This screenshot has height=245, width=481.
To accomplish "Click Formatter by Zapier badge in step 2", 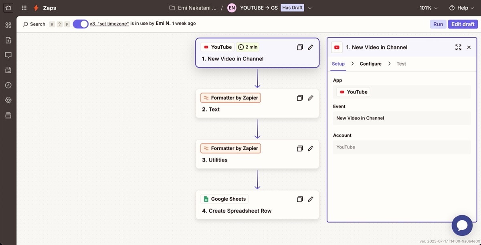I will pos(231,98).
